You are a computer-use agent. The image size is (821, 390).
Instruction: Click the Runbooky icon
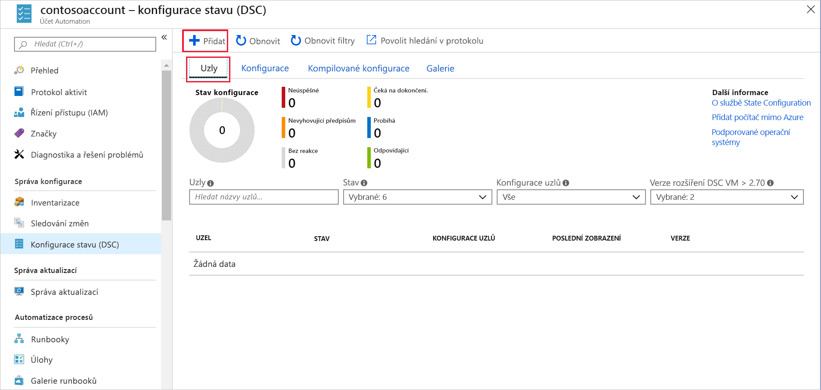pos(19,339)
